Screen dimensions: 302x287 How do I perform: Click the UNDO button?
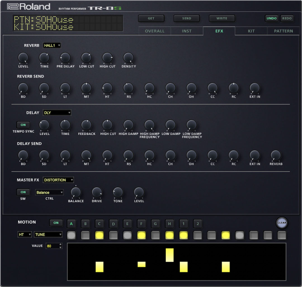pos(272,18)
